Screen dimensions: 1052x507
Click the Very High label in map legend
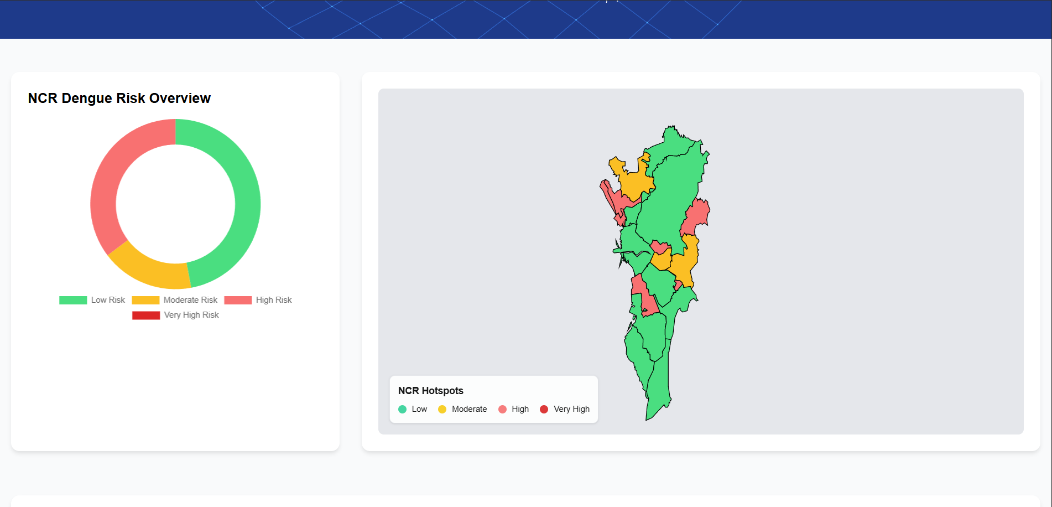pos(571,409)
